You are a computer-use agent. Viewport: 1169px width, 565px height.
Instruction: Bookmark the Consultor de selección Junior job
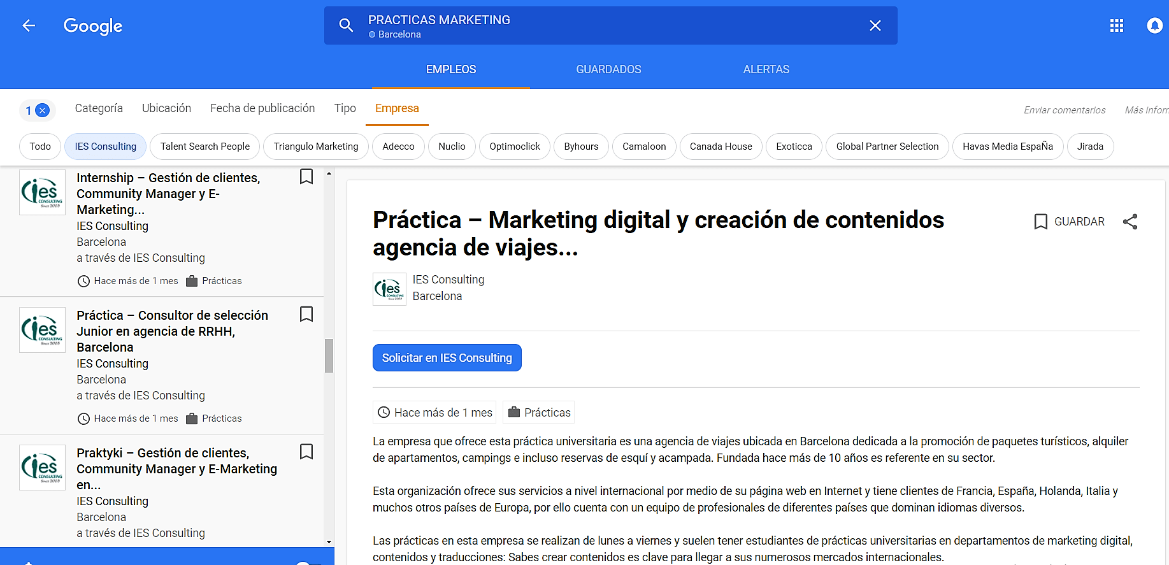click(306, 314)
